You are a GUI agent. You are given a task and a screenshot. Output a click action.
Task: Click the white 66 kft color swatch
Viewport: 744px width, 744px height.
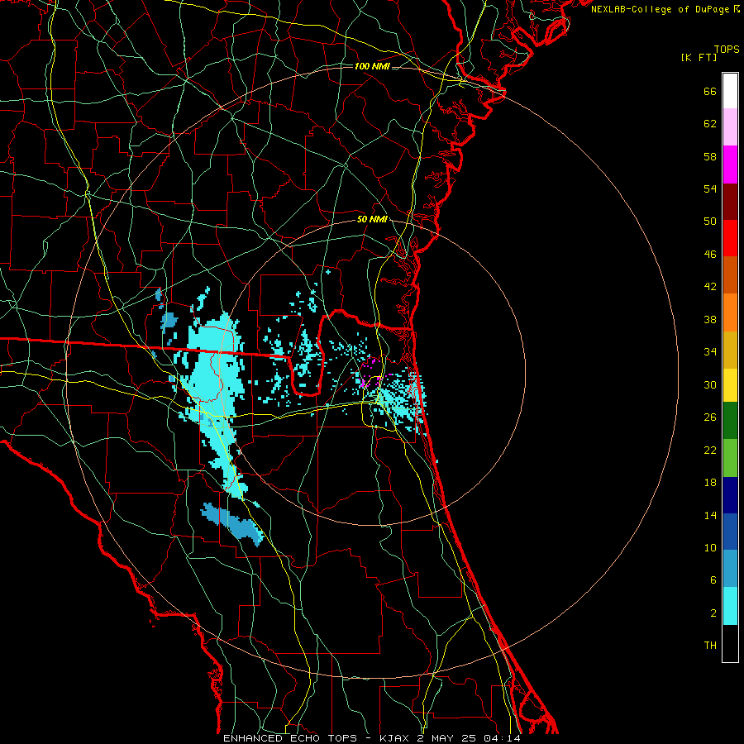[x=730, y=91]
